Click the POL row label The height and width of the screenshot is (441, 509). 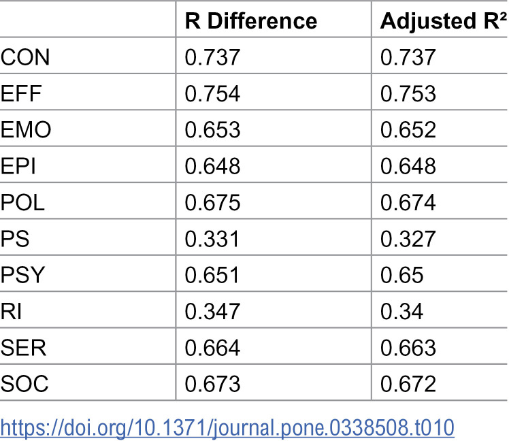tap(22, 202)
